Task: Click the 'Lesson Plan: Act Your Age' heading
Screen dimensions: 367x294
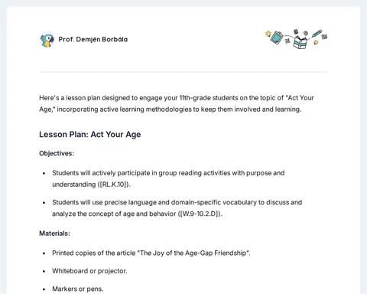Action: 90,134
